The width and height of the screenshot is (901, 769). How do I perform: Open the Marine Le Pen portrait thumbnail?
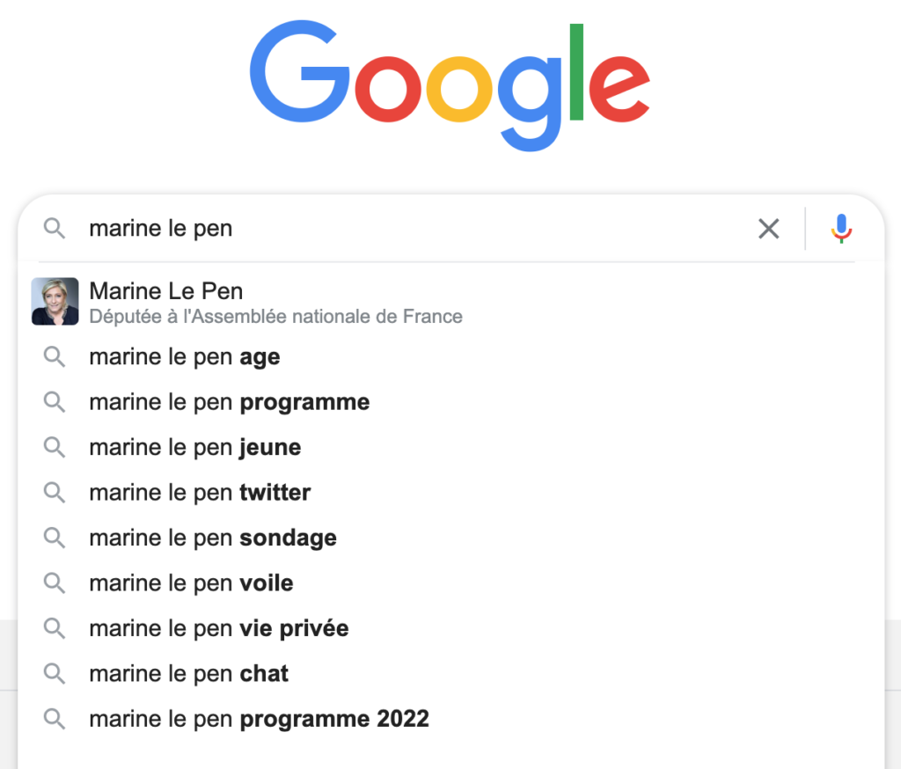(55, 301)
